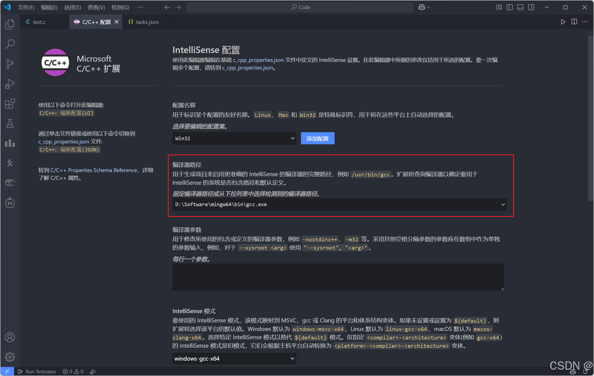594x376 pixels.
Task: Open the Run and Debug view
Action: pyautogui.click(x=10, y=84)
